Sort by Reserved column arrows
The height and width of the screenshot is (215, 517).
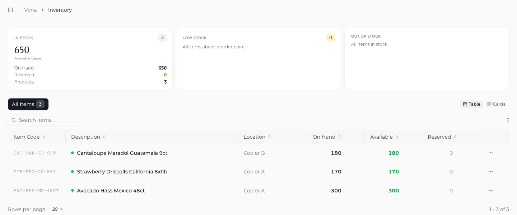point(455,137)
